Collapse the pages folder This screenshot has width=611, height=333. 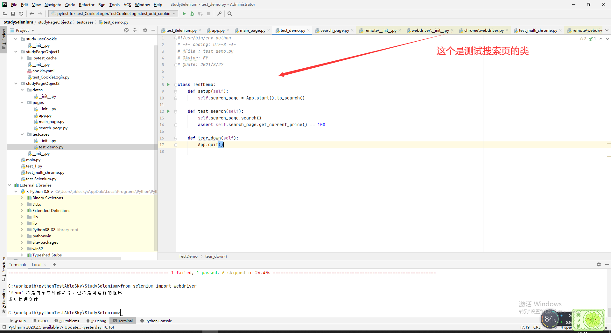coord(22,102)
